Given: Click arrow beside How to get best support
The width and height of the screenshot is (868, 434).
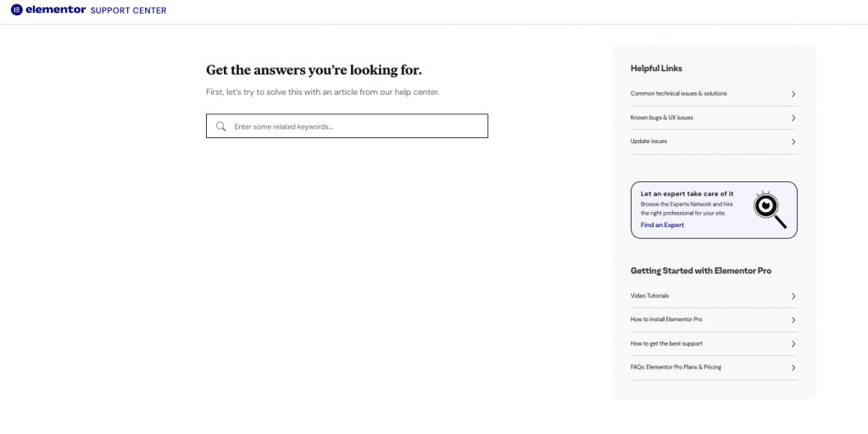Looking at the screenshot, I should (793, 343).
